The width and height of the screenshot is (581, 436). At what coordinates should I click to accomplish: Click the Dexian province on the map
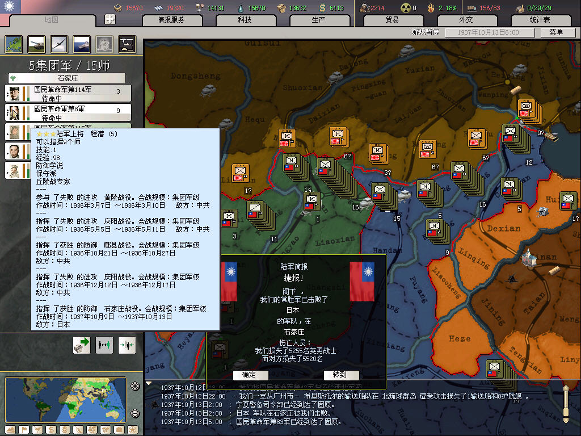[x=503, y=228]
